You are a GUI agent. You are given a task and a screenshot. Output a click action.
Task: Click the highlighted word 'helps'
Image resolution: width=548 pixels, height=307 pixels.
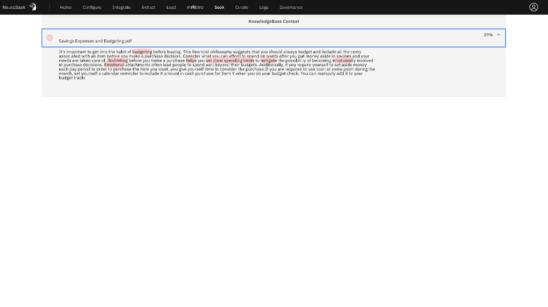pos(191,60)
